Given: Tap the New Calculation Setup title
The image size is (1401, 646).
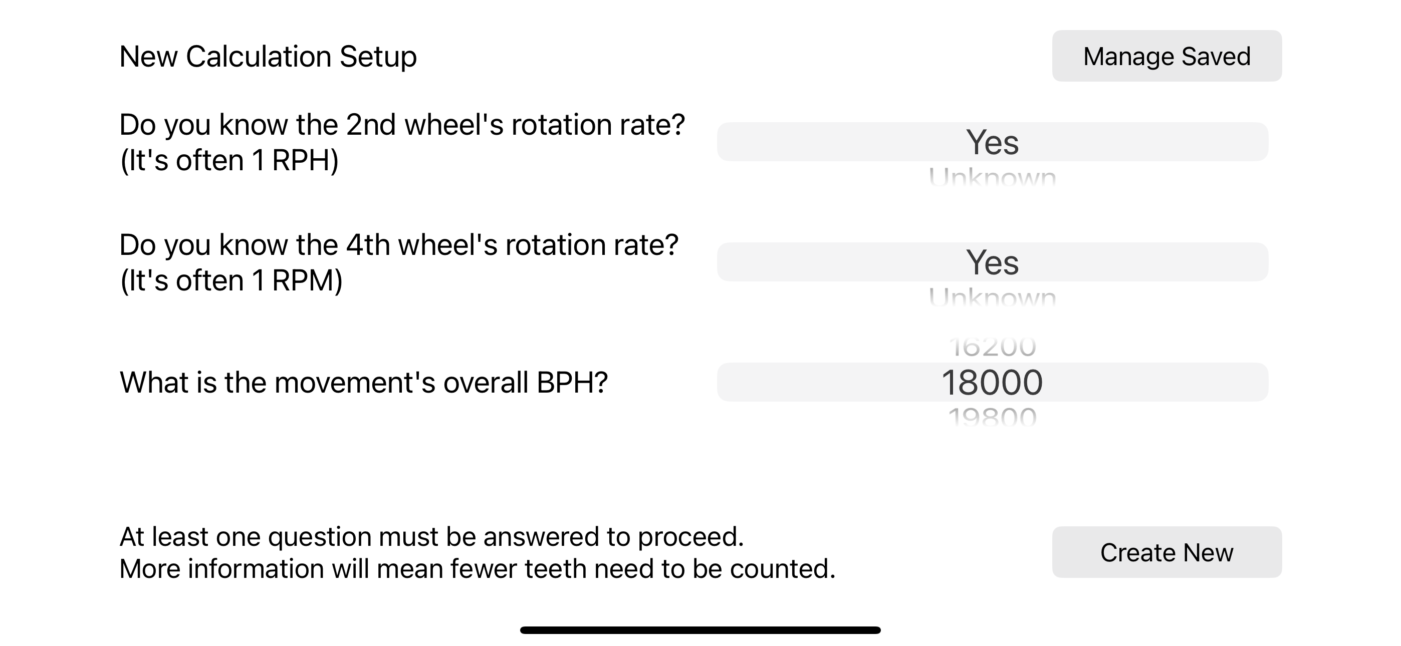Looking at the screenshot, I should [x=268, y=57].
